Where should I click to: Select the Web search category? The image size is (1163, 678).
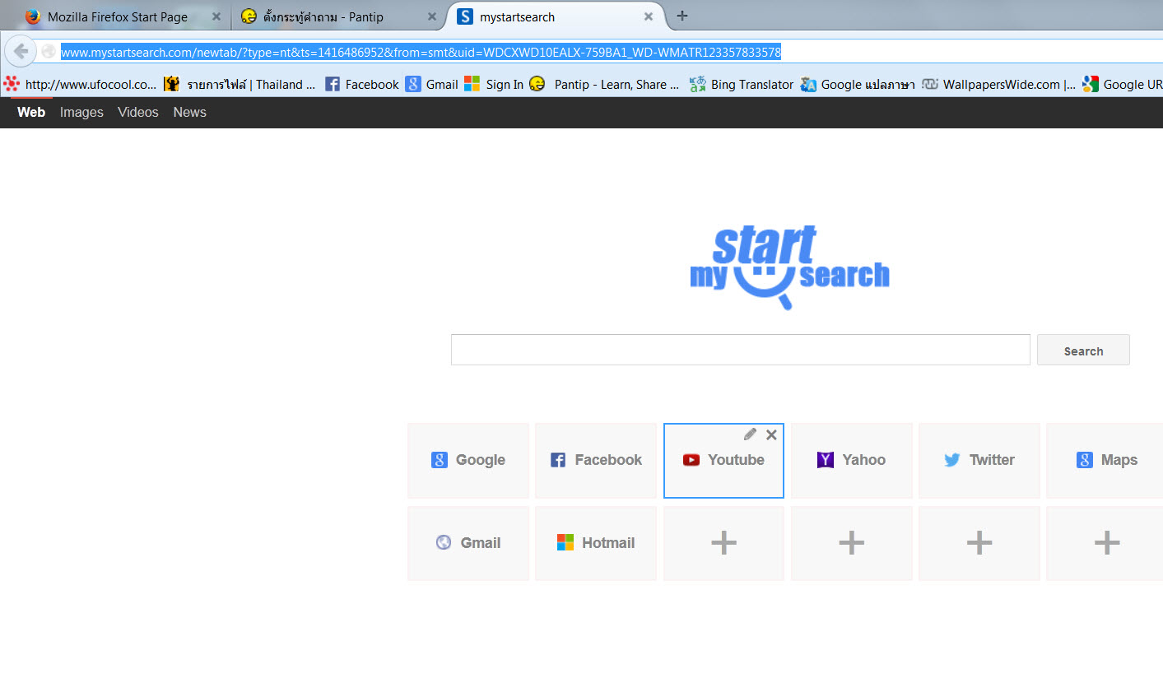click(31, 112)
